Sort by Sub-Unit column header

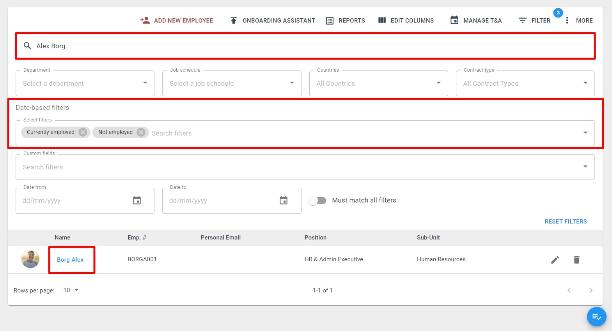(x=428, y=238)
